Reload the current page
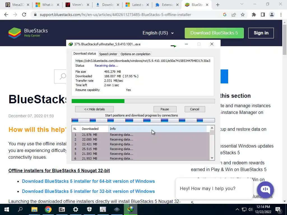Viewport: 287px width, 215px height. coord(24,15)
